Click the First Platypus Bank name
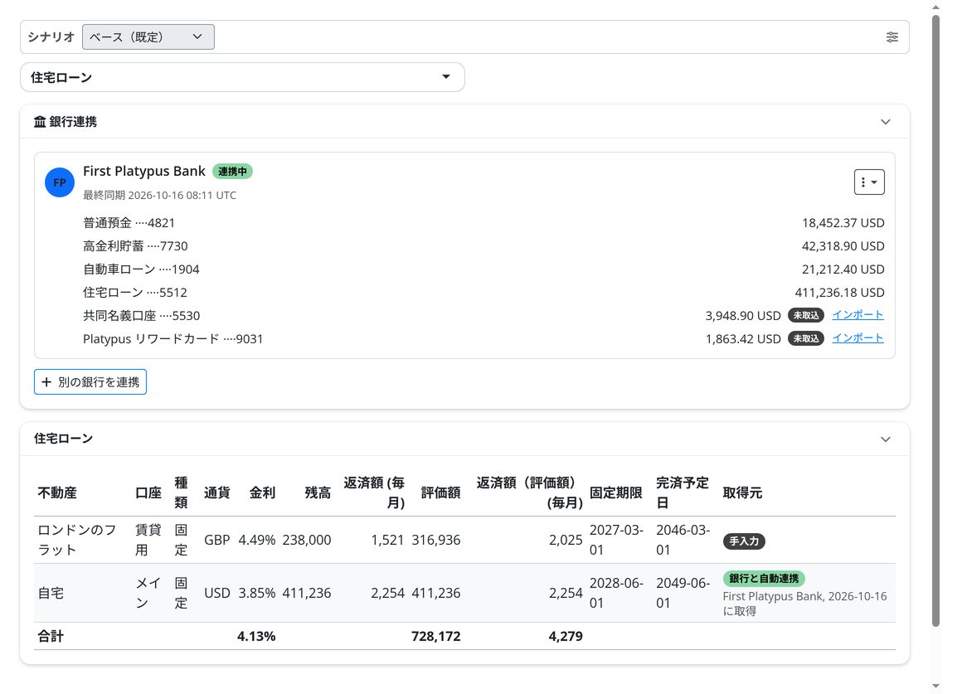Image resolution: width=962 pixels, height=694 pixels. coord(144,171)
